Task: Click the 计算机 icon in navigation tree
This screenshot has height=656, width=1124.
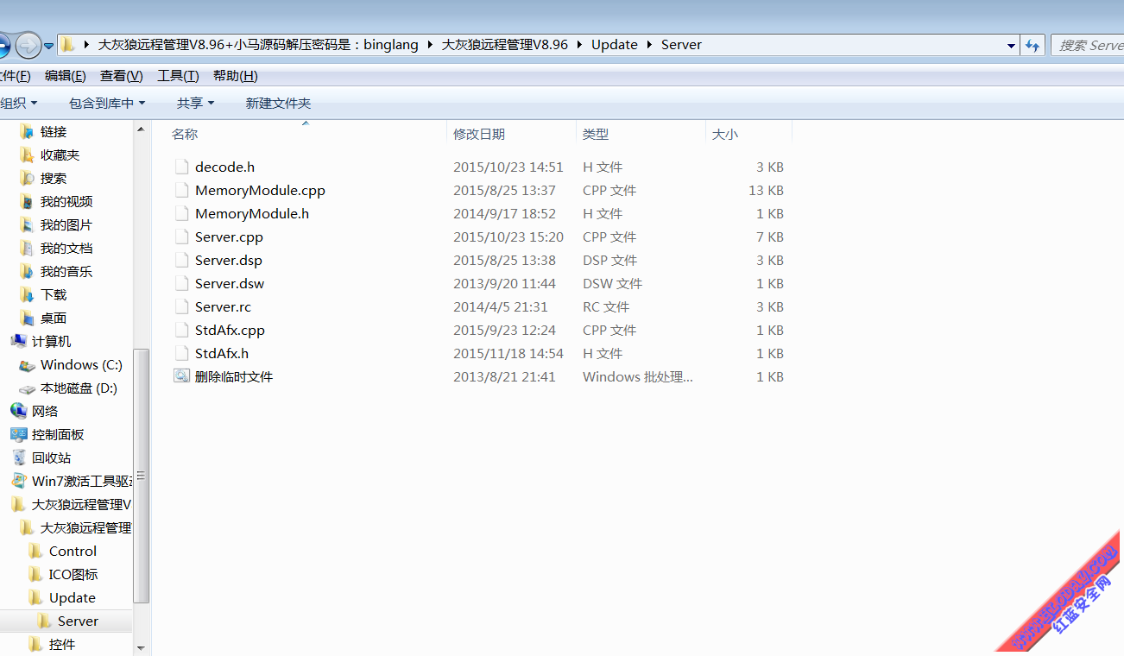Action: pos(18,341)
